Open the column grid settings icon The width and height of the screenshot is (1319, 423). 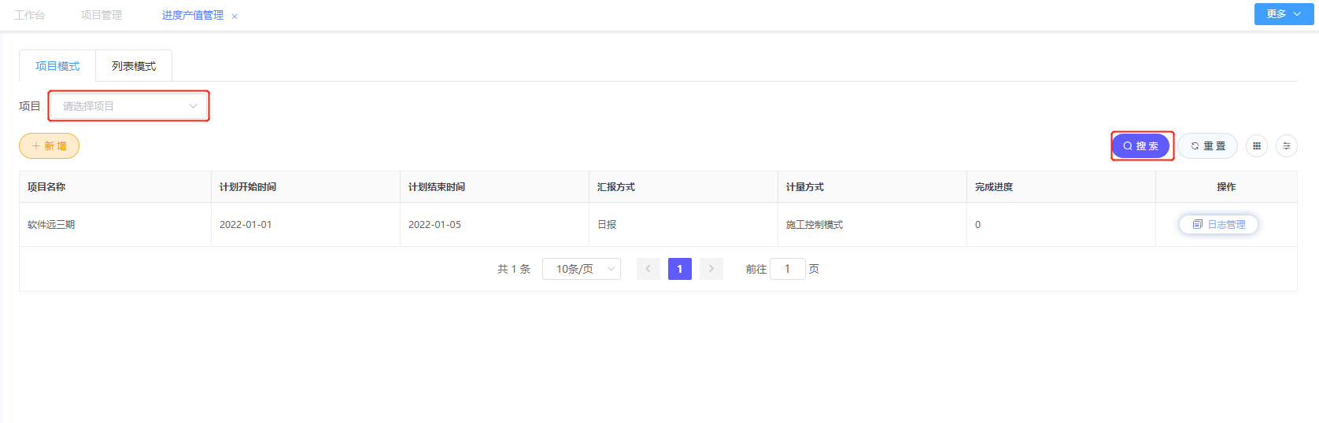click(1257, 146)
